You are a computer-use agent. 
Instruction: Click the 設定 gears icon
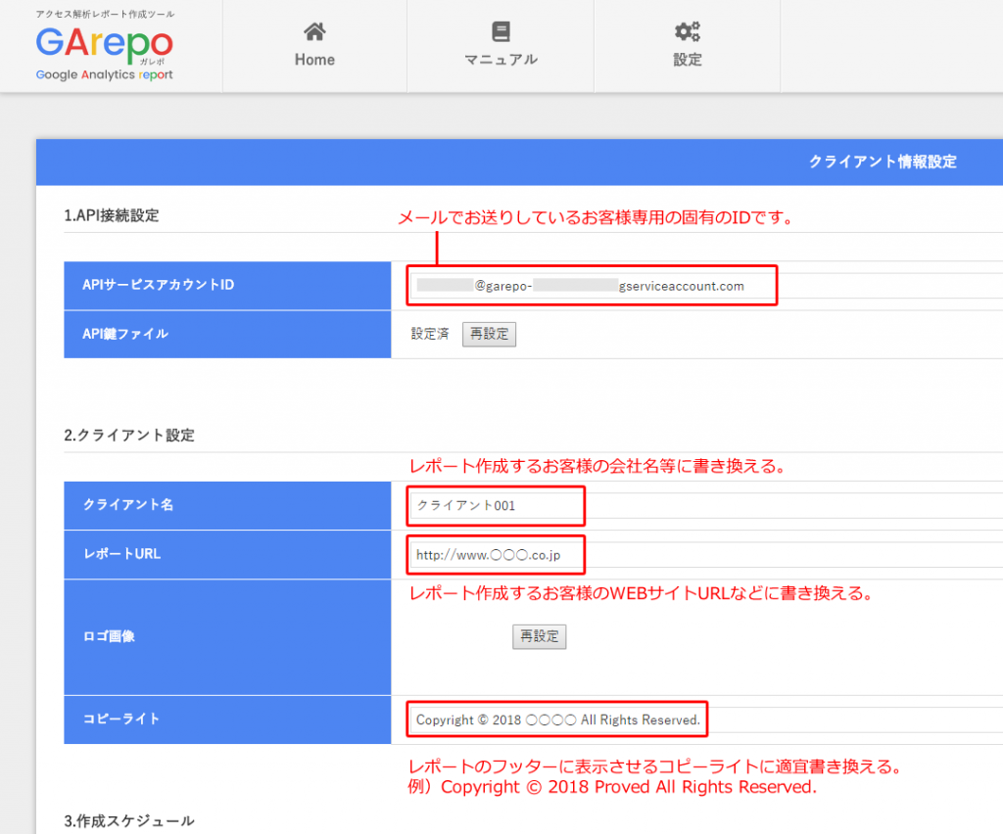coord(687,31)
